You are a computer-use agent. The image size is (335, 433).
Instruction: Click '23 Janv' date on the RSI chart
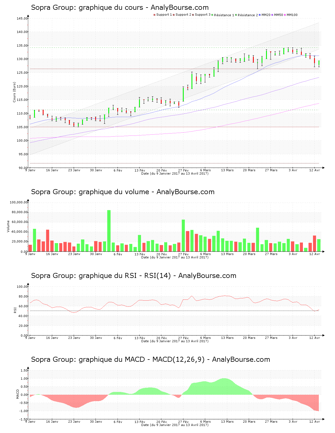[x=74, y=338]
